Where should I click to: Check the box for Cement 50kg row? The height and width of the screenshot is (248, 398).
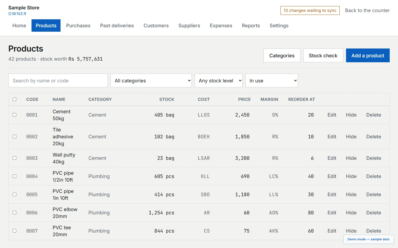click(15, 115)
